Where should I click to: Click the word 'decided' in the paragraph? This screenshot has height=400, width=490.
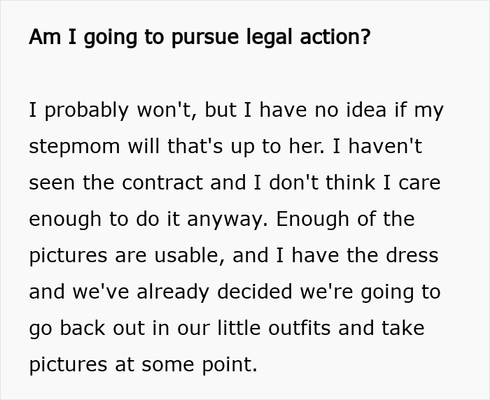tap(255, 292)
